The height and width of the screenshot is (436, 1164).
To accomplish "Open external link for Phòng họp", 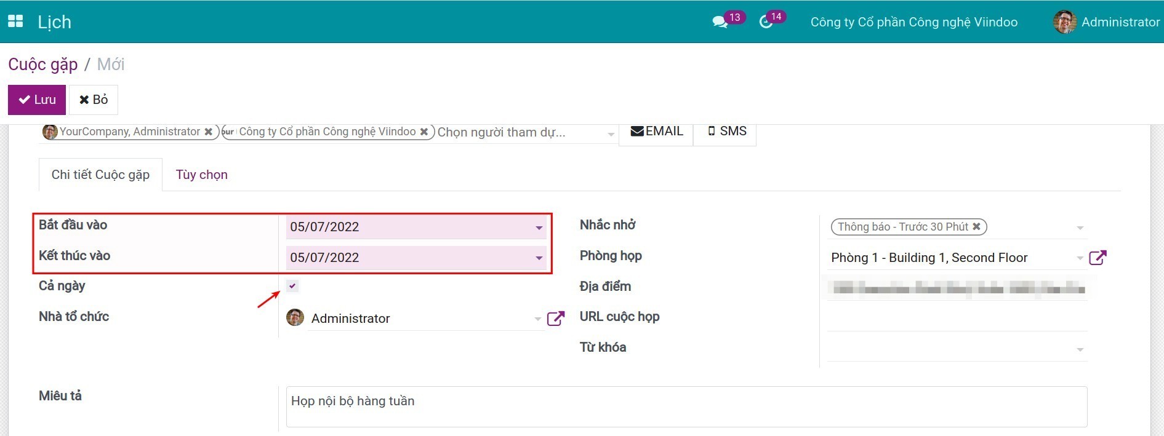I will [x=1098, y=258].
